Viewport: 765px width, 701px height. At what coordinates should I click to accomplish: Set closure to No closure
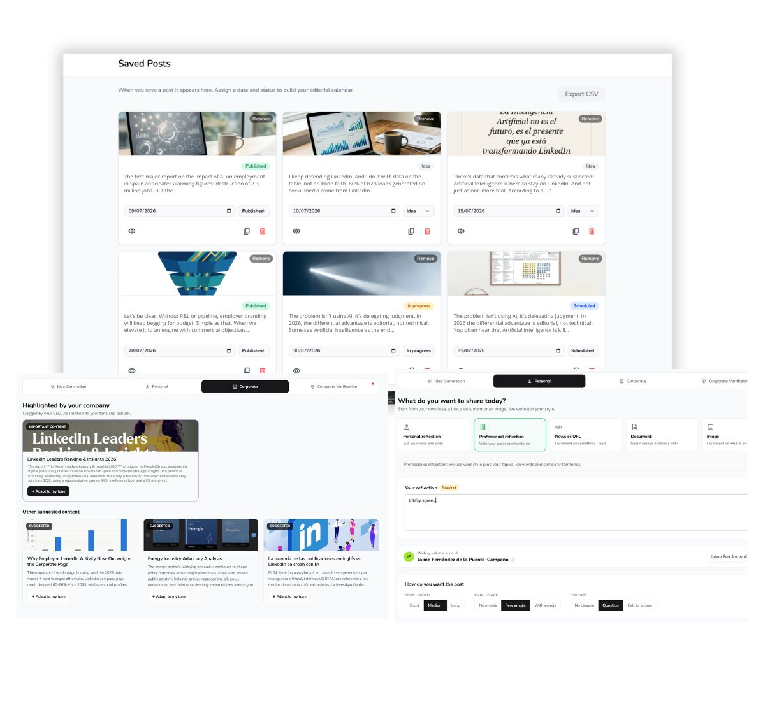point(584,605)
